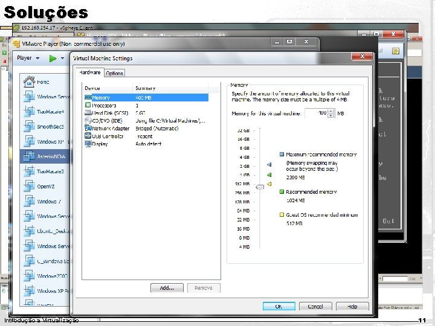The image size is (435, 326).
Task: Select the SmoothSec3 virtual machine icon
Action: click(29, 126)
